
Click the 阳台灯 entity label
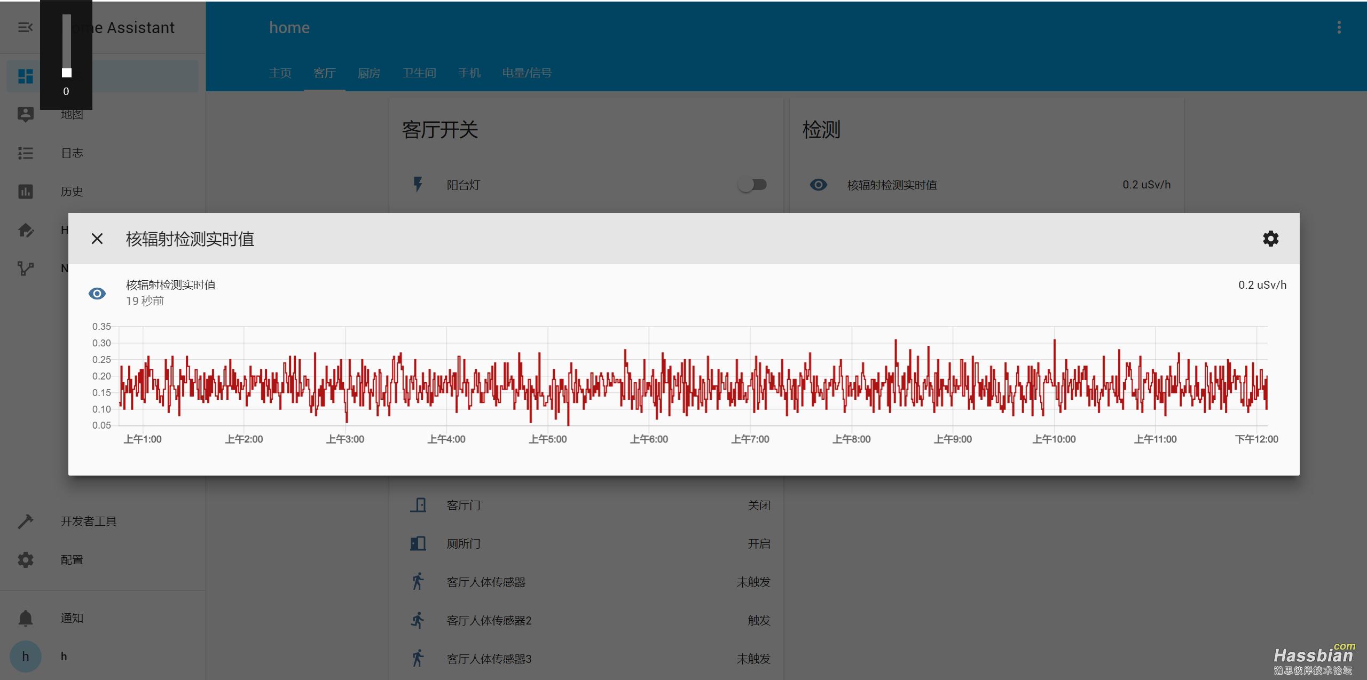pos(463,185)
